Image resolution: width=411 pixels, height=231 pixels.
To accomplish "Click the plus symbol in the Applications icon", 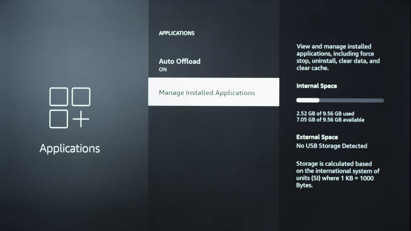I will coord(81,119).
